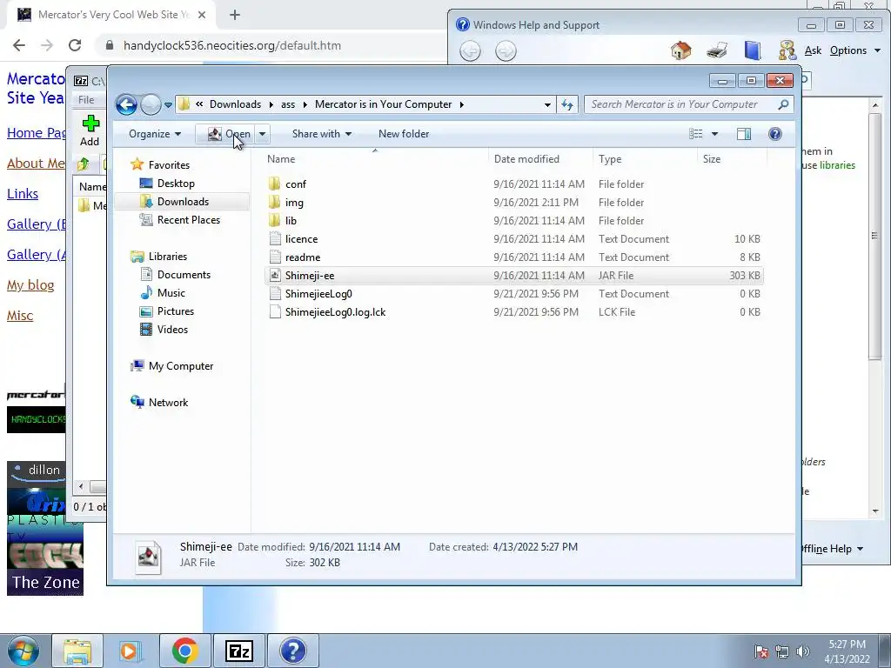The width and height of the screenshot is (891, 668).
Task: Click the Explorer forward arrow button
Action: point(151,104)
